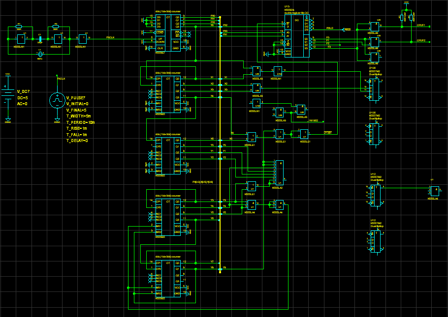Select the up/down counter with LOAD pin
This screenshot has height=317, width=448.
(x=168, y=32)
